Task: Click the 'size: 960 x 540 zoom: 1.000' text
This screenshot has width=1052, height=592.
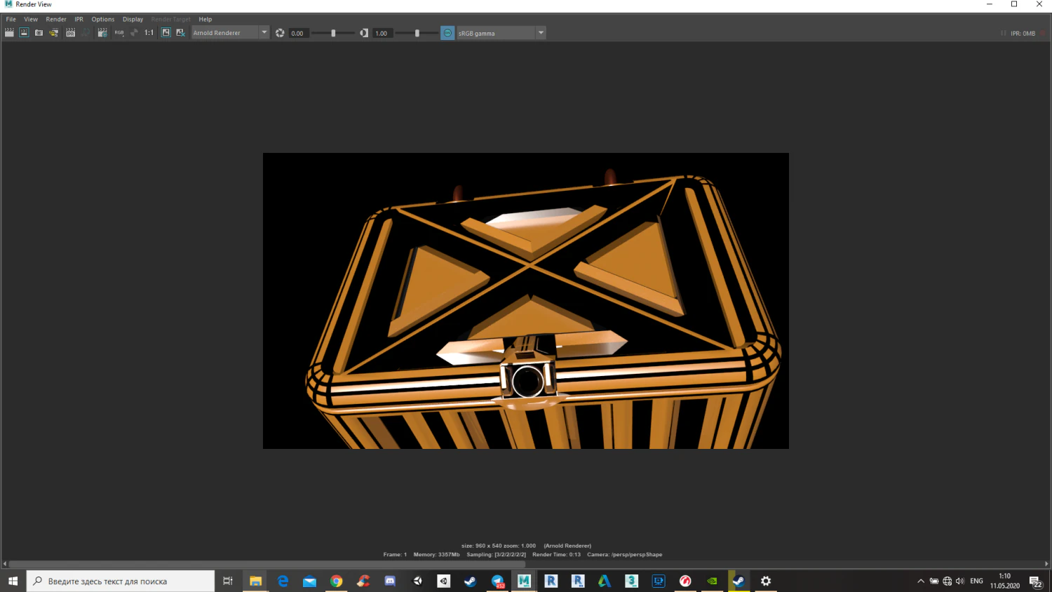Action: tap(498, 545)
